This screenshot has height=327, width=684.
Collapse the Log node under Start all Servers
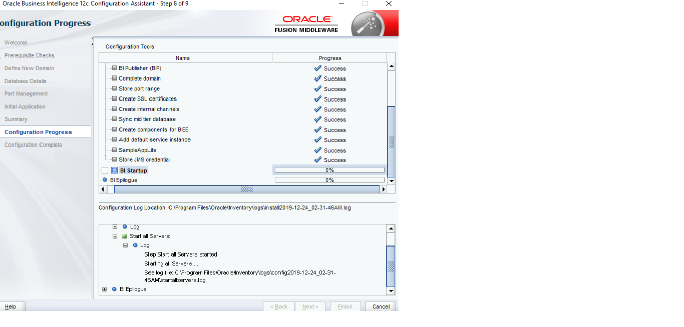[125, 245]
